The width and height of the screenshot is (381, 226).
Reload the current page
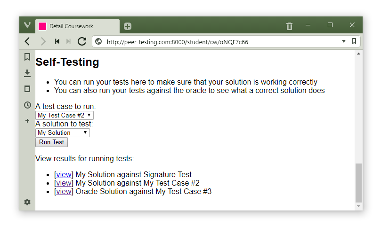click(x=82, y=41)
